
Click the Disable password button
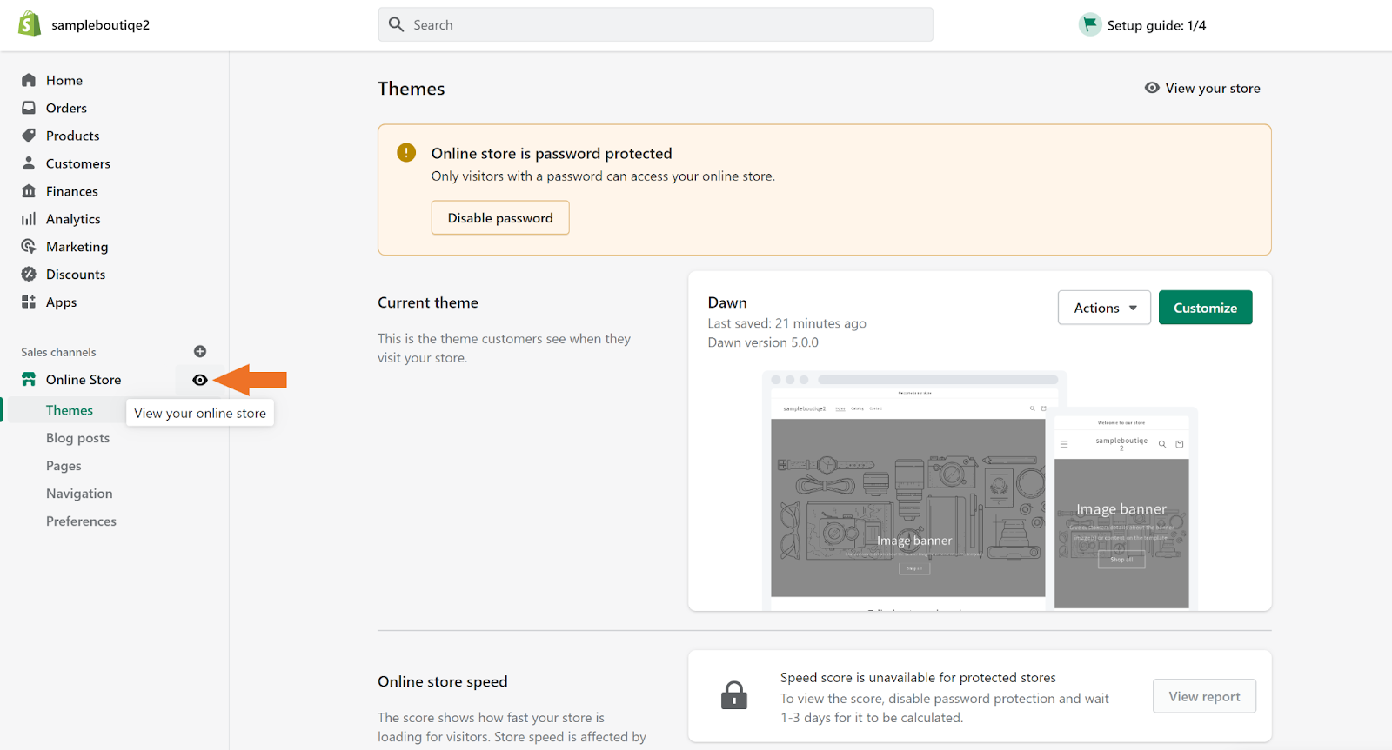pos(500,218)
